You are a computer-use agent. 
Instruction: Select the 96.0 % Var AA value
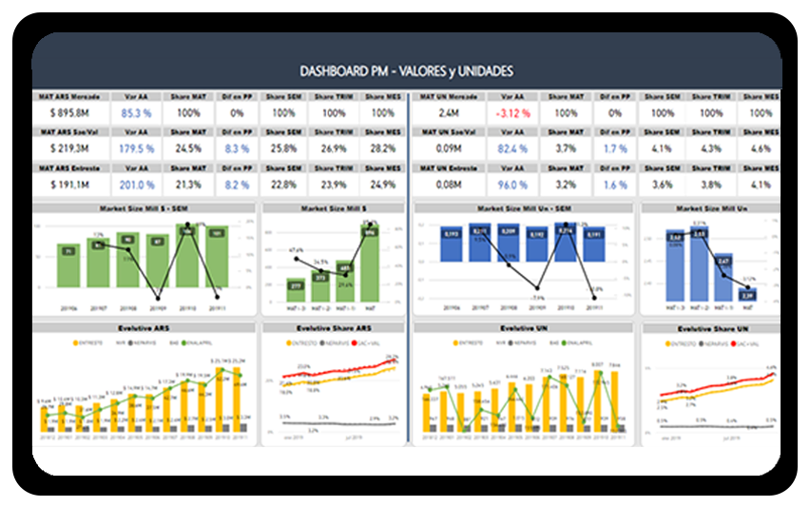512,185
